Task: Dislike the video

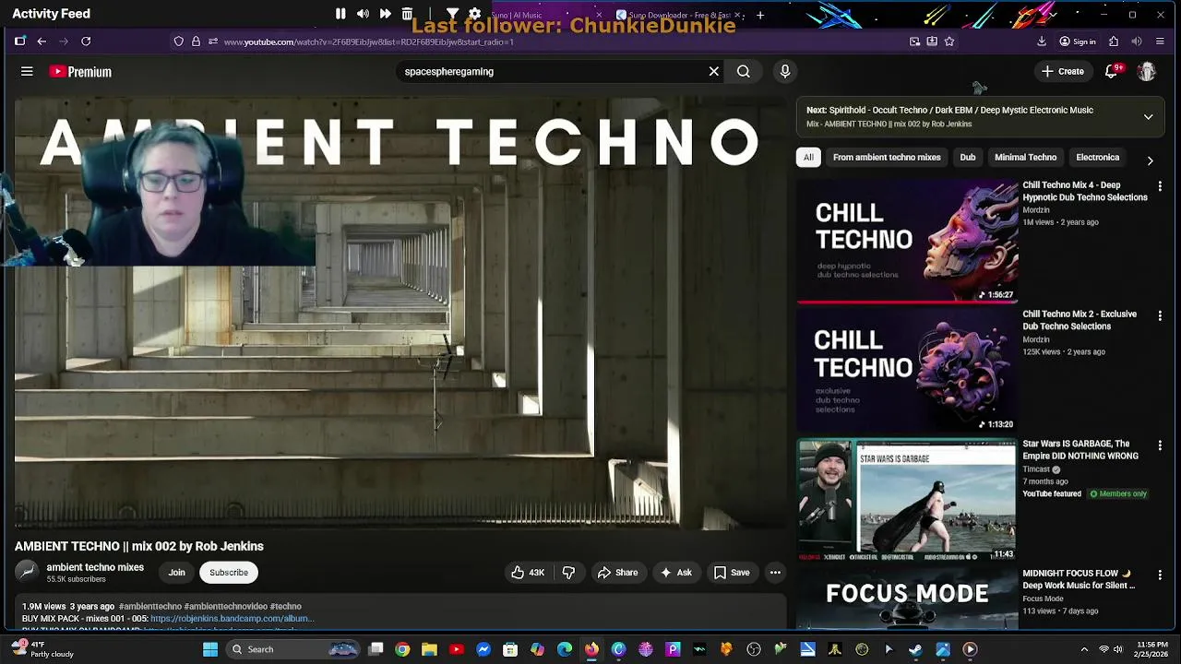Action: 568,573
